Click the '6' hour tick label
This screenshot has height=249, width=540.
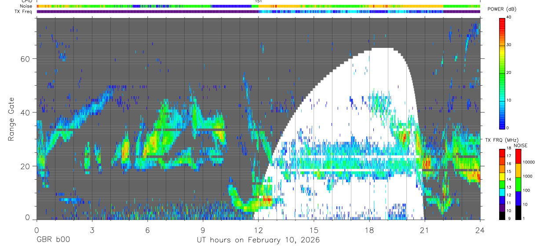click(147, 230)
